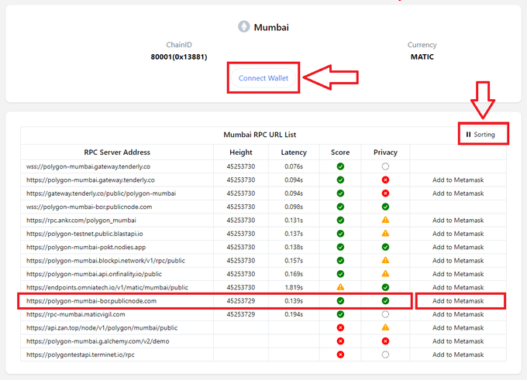The image size is (527, 380).
Task: Click red score icon for api.zan.top row
Action: pyautogui.click(x=340, y=327)
